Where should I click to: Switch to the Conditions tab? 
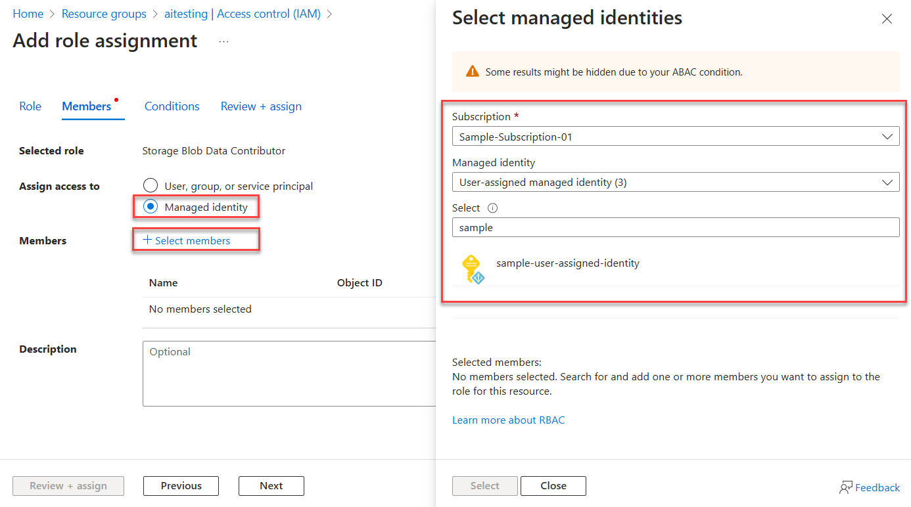(172, 106)
